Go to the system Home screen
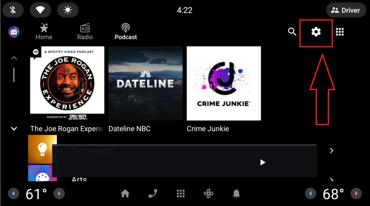This screenshot has width=370, height=206. pyautogui.click(x=125, y=194)
